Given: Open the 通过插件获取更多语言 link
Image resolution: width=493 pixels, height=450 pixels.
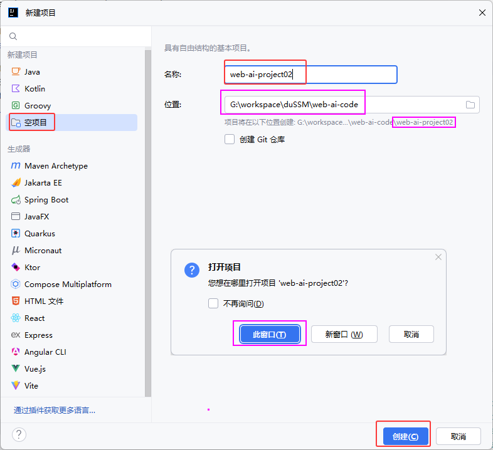Looking at the screenshot, I should 55,411.
